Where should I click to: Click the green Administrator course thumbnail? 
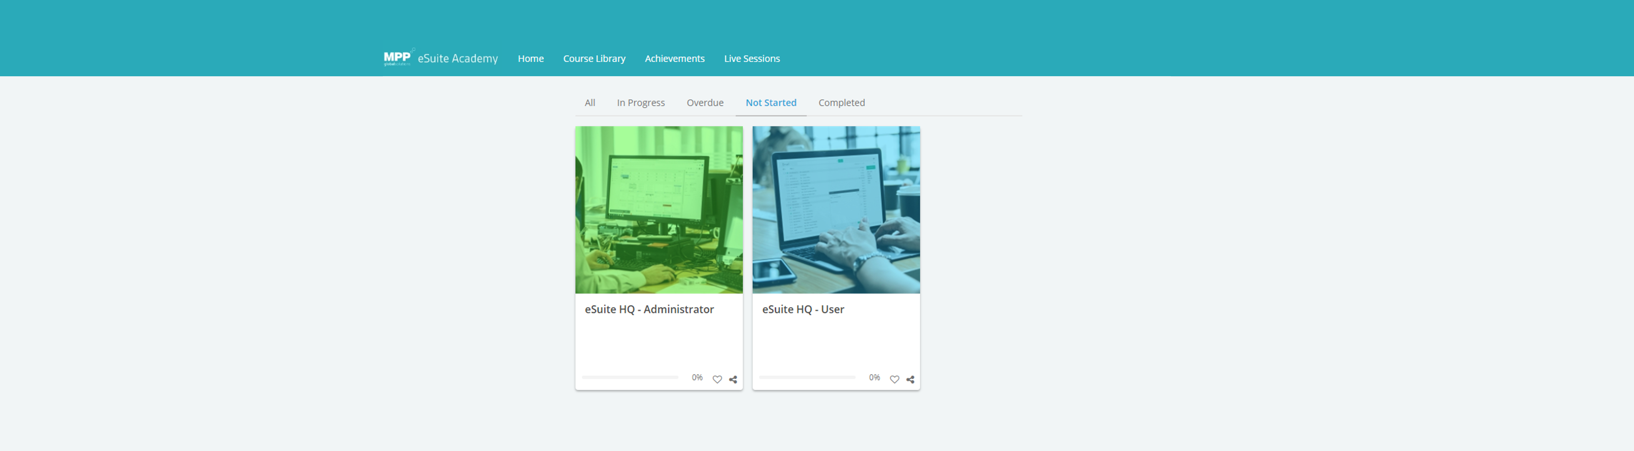point(658,209)
